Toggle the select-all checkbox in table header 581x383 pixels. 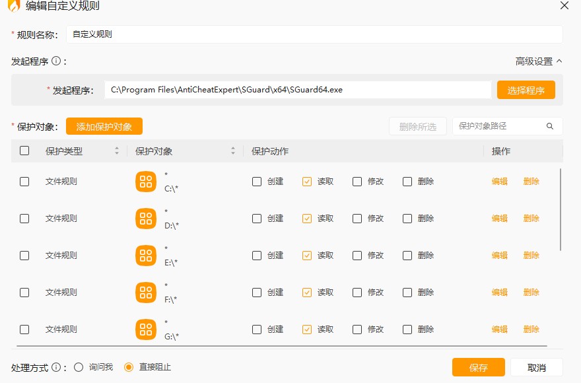(x=24, y=151)
